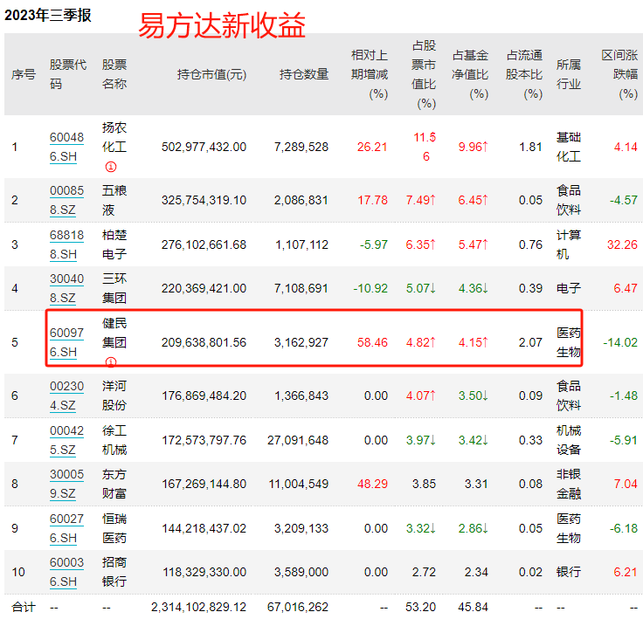Viewport: 643px width, 619px height.
Task: Click market value 220,369,421.00
Action: (204, 289)
